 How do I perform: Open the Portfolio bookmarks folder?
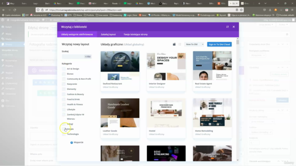(x=89, y=15)
